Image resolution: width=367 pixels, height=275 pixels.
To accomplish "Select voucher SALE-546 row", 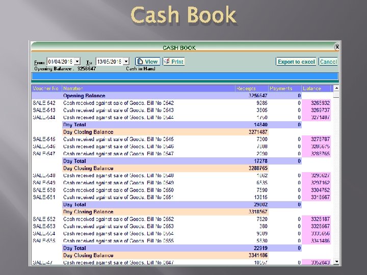I will click(x=181, y=146).
